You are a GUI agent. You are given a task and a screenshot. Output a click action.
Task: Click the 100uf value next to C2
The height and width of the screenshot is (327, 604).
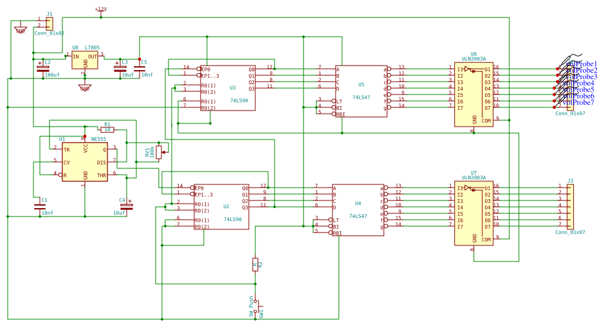pos(52,75)
